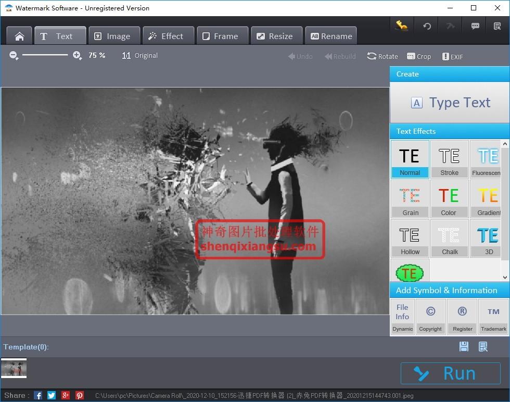Click the Template(0): label
Screen dimensions: 510x402
pos(26,347)
